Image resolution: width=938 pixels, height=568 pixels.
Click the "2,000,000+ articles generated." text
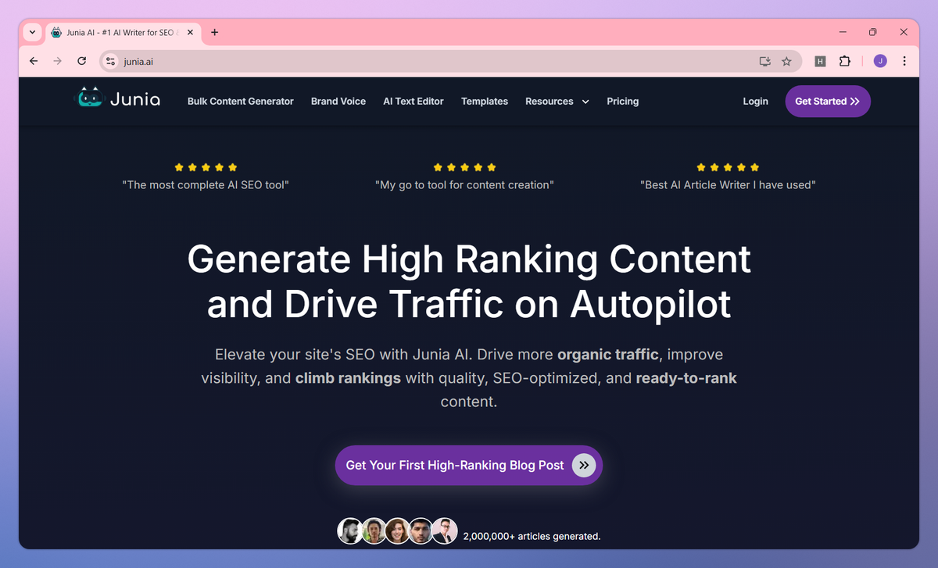pyautogui.click(x=532, y=537)
